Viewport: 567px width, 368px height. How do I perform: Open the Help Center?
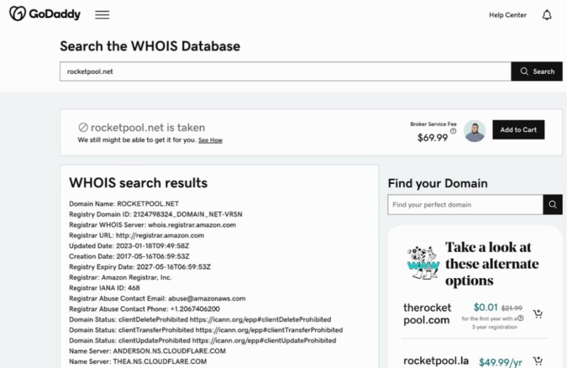(508, 15)
